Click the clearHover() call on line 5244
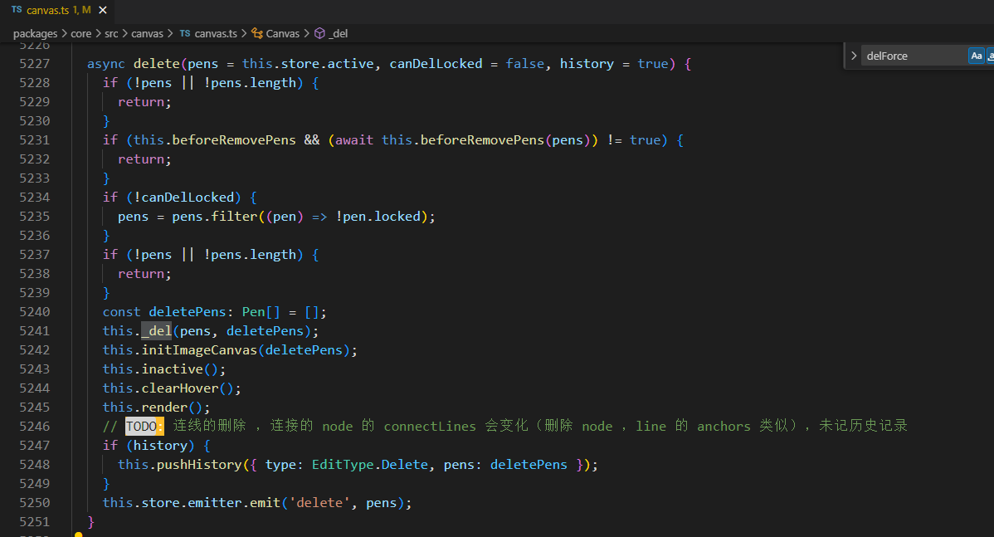994x537 pixels. pos(188,388)
